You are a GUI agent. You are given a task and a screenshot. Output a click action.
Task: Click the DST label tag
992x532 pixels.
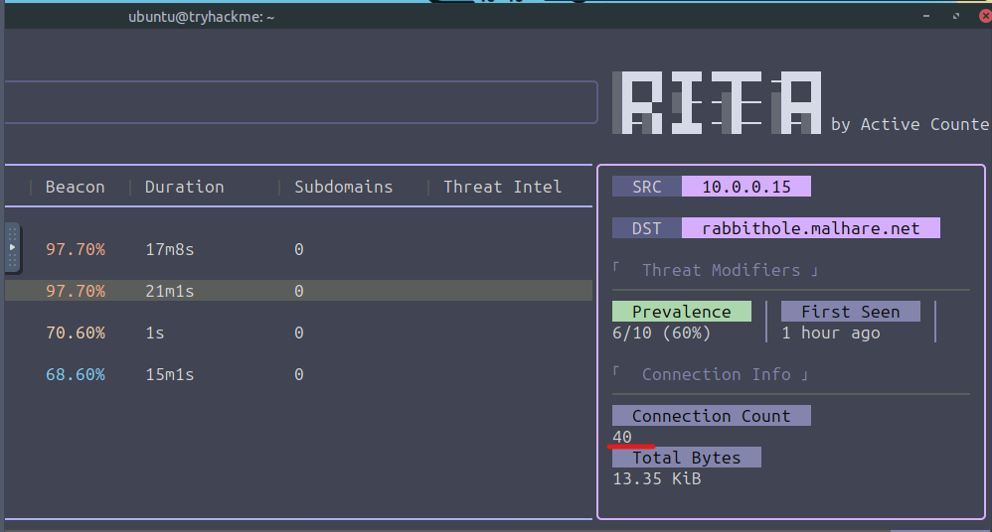click(646, 228)
